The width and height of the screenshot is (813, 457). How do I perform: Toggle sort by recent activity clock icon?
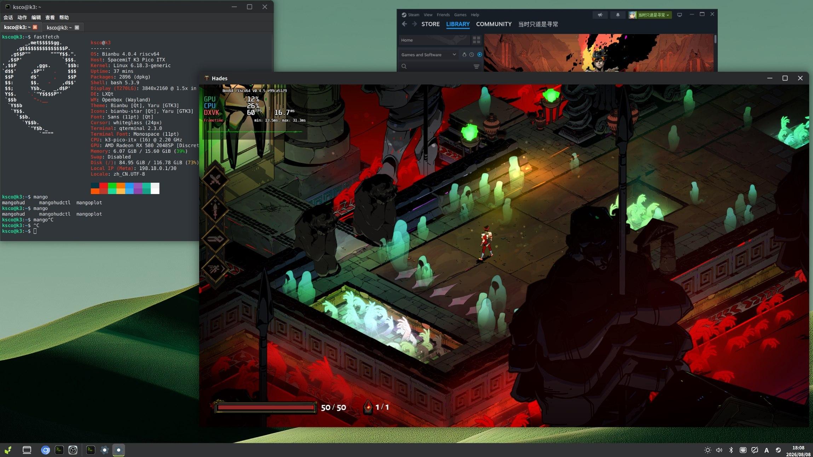[472, 55]
